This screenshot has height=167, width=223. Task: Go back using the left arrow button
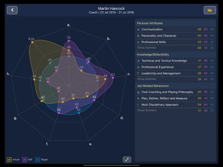(x=12, y=10)
